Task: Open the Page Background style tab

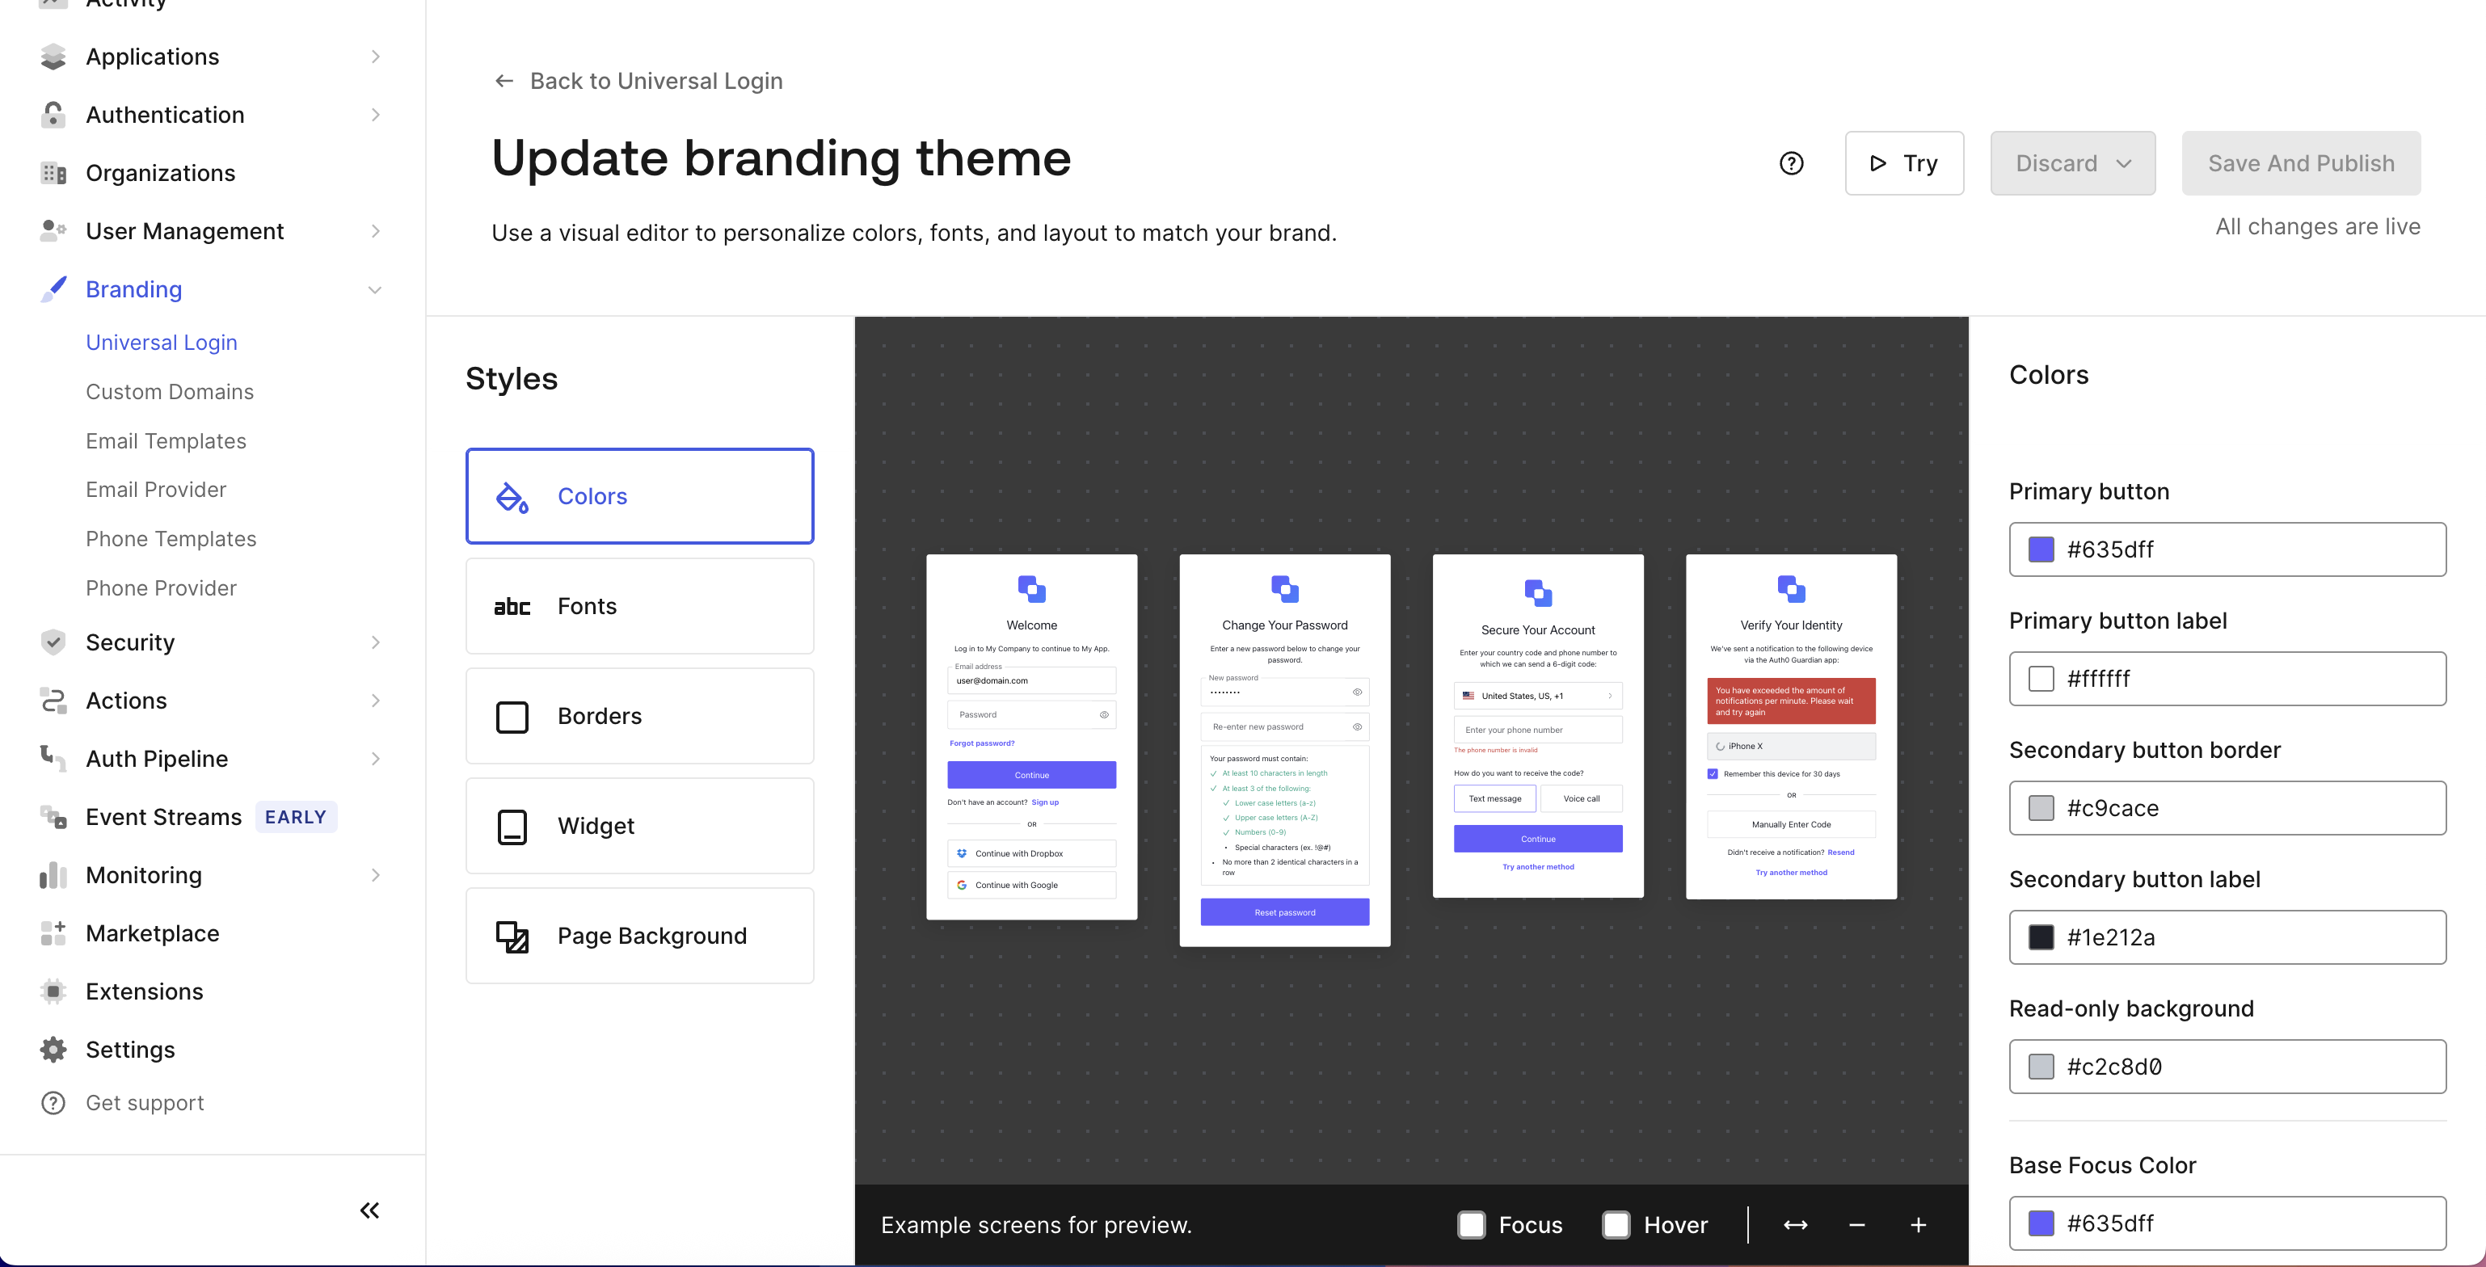Action: click(x=638, y=935)
